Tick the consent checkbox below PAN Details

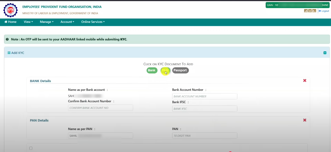[x=31, y=148]
